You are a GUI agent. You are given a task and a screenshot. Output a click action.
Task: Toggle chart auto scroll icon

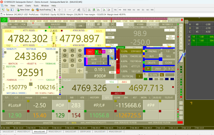(x=104, y=10)
